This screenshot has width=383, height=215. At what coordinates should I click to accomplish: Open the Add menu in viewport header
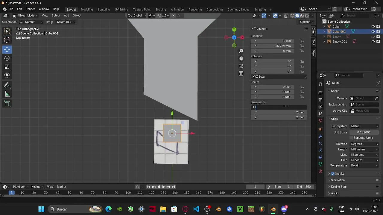tap(66, 16)
